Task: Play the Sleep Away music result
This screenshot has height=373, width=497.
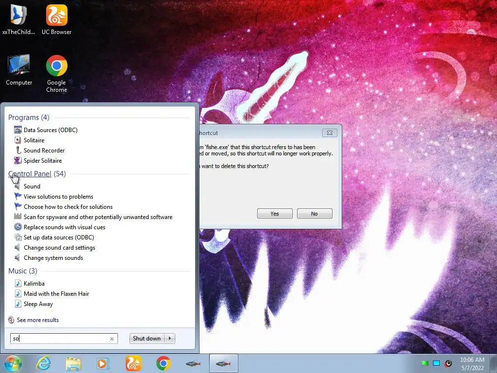Action: [38, 304]
